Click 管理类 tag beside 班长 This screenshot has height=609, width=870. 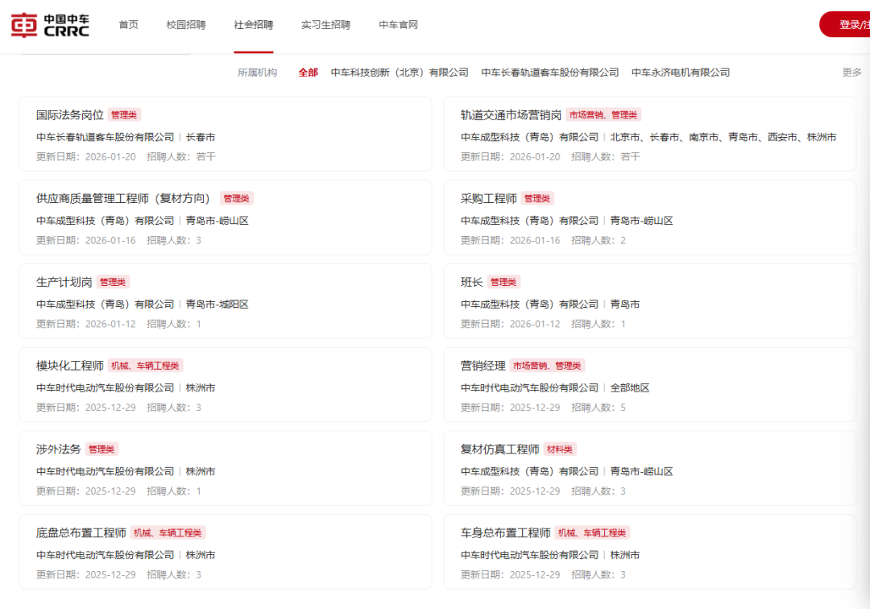click(503, 282)
